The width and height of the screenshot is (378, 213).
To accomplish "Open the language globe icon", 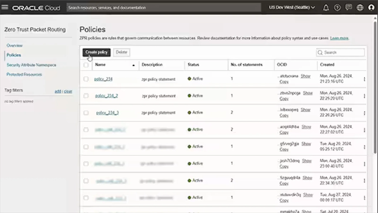I will [360, 8].
